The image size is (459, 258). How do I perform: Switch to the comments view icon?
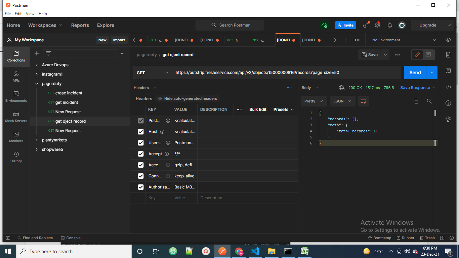[x=428, y=55]
